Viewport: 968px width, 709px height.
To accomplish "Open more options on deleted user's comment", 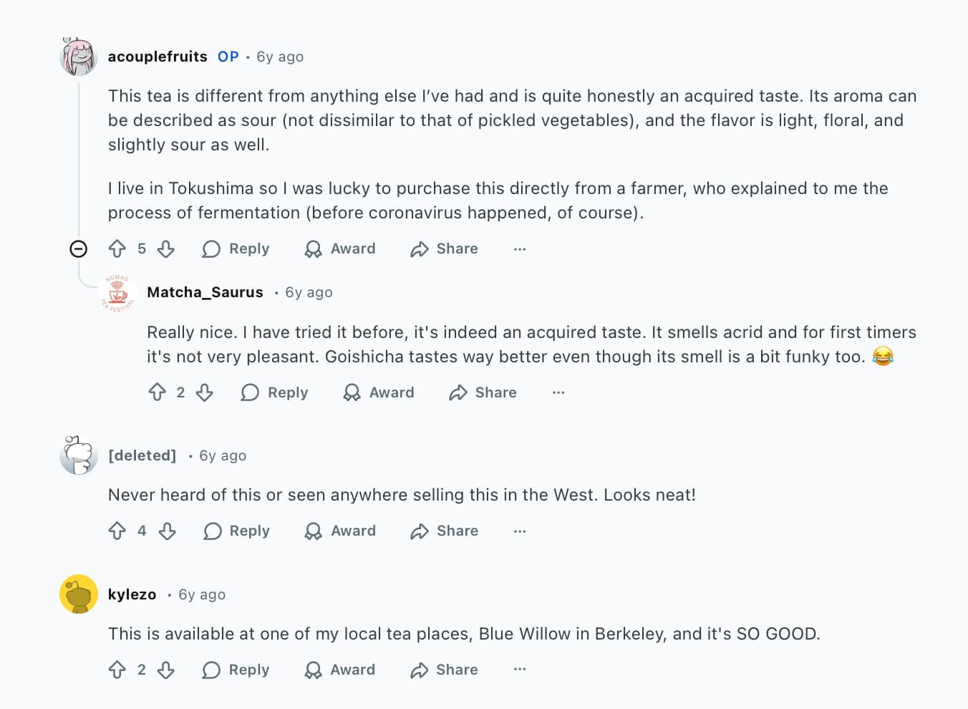I will [x=520, y=531].
